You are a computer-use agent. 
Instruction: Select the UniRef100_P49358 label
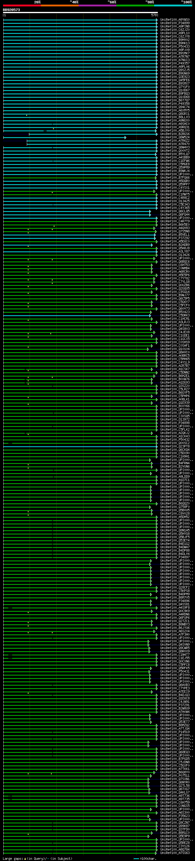[x=175, y=104]
